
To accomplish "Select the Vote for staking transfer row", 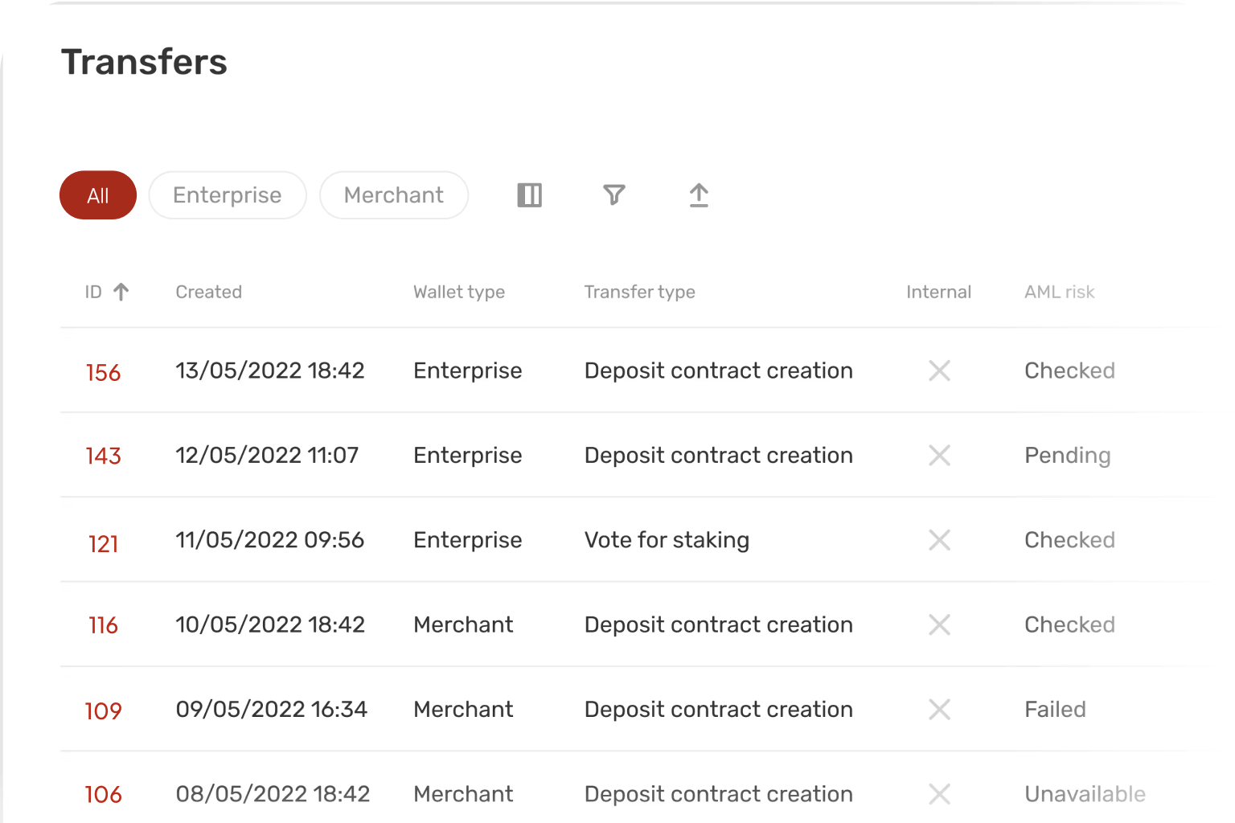I will click(667, 540).
